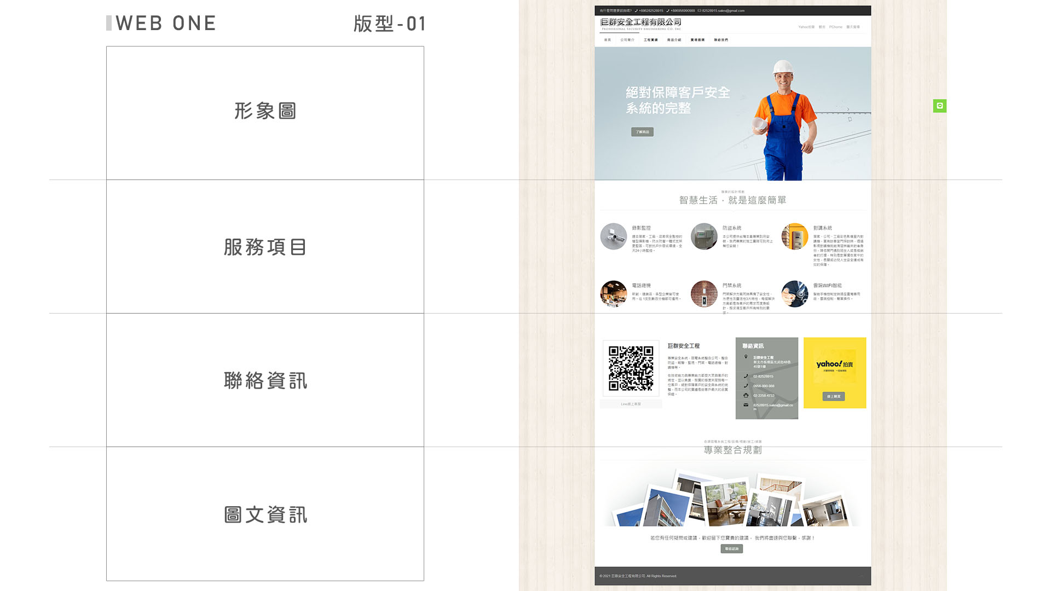Click the 了解商品 button on hero banner
The image size is (1051, 591).
[642, 132]
